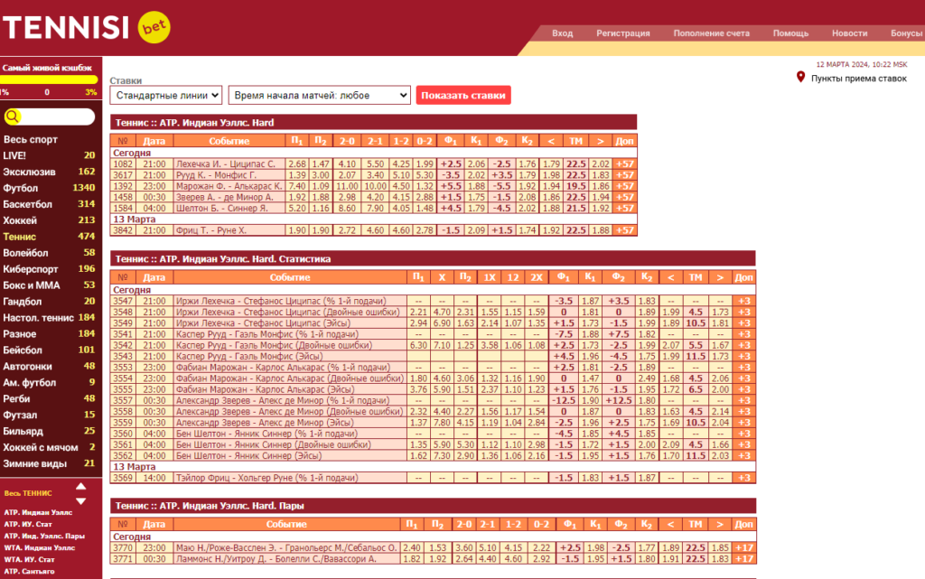925x579 pixels.
Task: Click the up arrow above tennis list
Action: pos(80,487)
